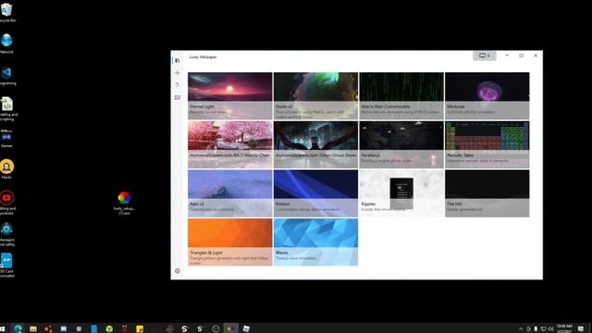
Task: Click the Recycle Bin desktop icon
Action: click(x=6, y=12)
